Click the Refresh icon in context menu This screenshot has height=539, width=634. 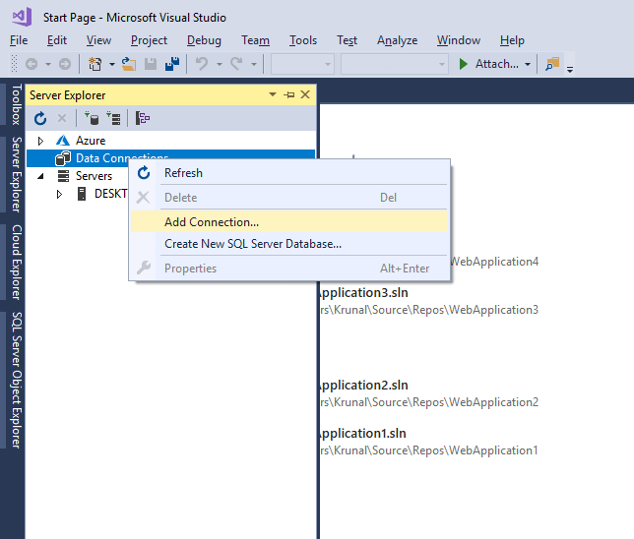point(144,173)
